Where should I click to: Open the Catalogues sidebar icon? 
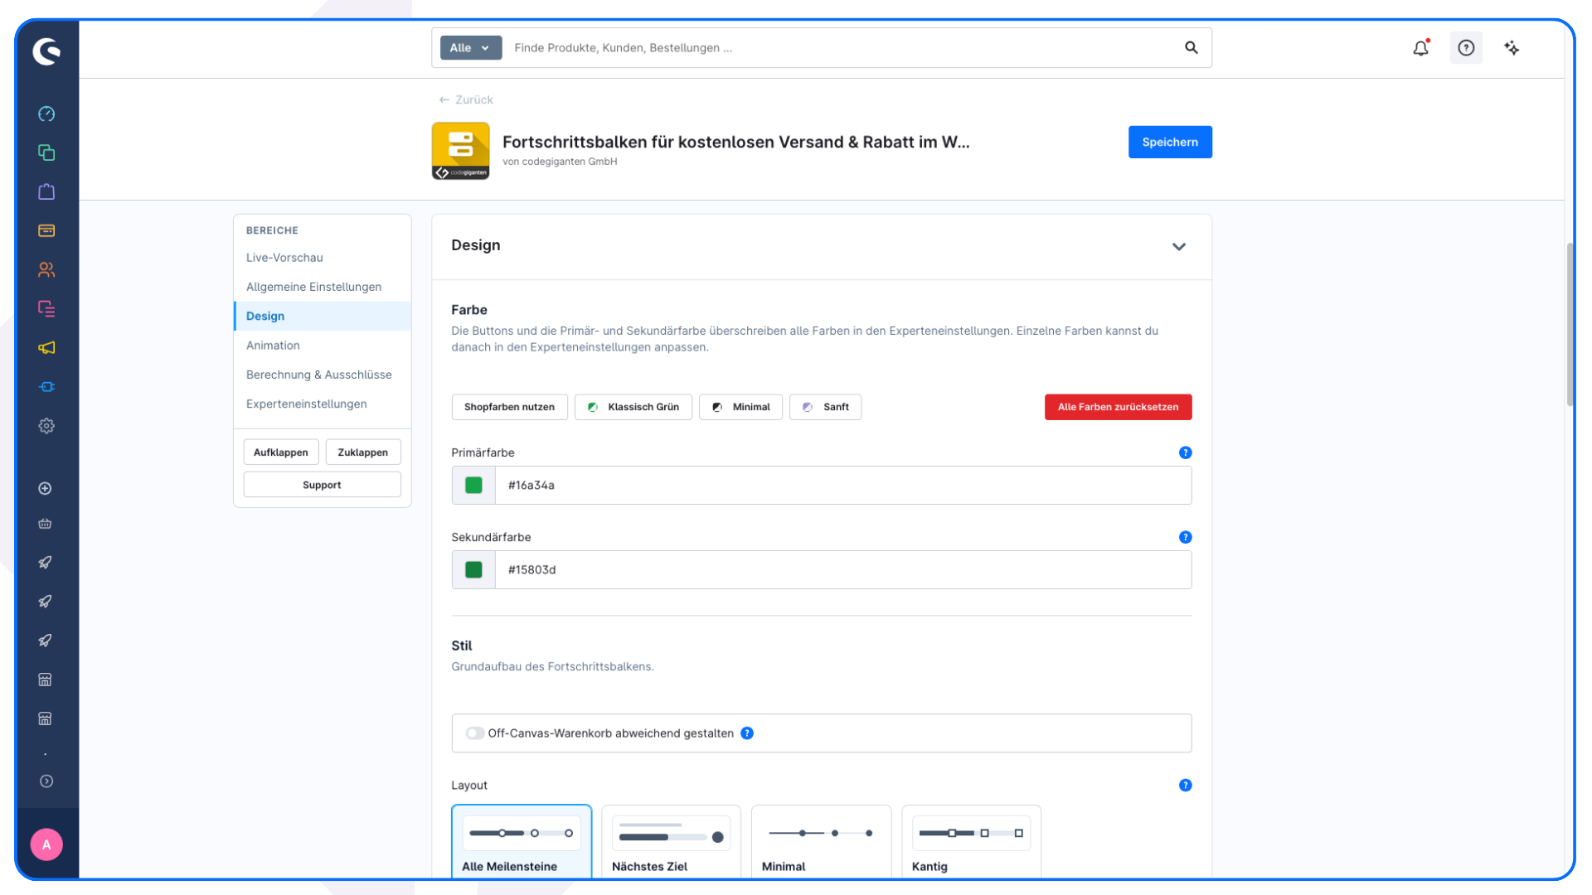46,152
